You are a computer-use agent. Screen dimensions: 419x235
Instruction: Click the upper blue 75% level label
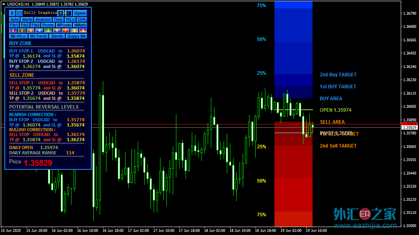point(261,6)
